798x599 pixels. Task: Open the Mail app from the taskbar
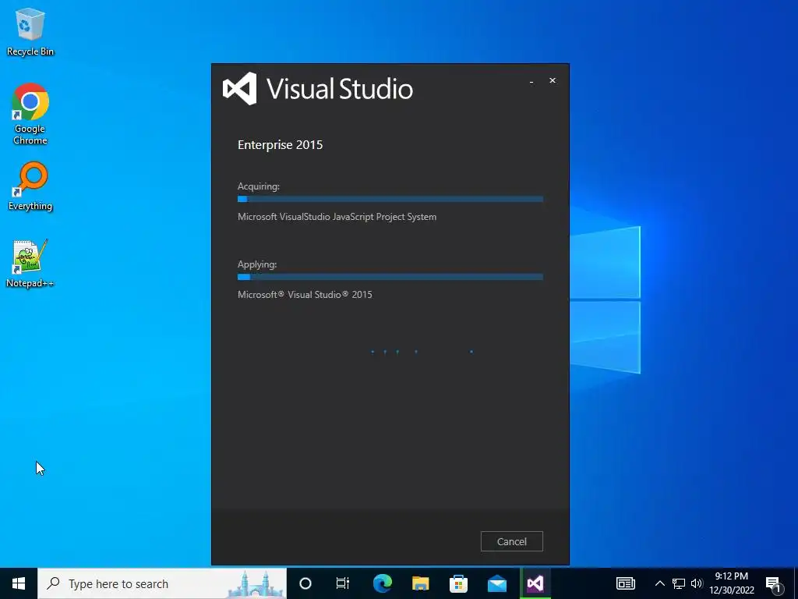click(x=496, y=583)
